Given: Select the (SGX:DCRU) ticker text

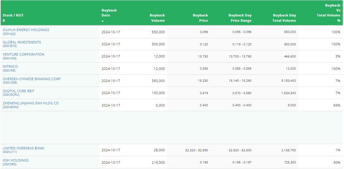Looking at the screenshot, I should (11, 95).
